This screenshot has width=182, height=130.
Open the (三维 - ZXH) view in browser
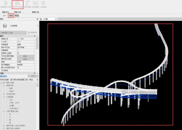click(x=15, y=102)
